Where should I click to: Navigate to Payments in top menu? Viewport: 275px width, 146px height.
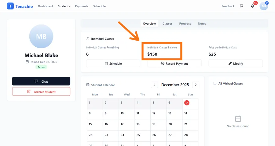[x=82, y=6]
